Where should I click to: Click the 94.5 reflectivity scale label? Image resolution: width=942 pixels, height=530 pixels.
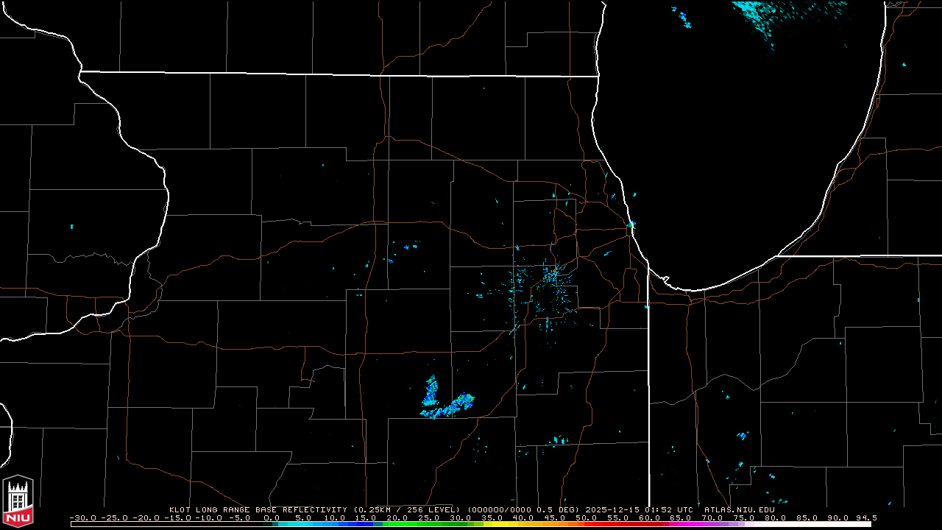[x=866, y=518]
